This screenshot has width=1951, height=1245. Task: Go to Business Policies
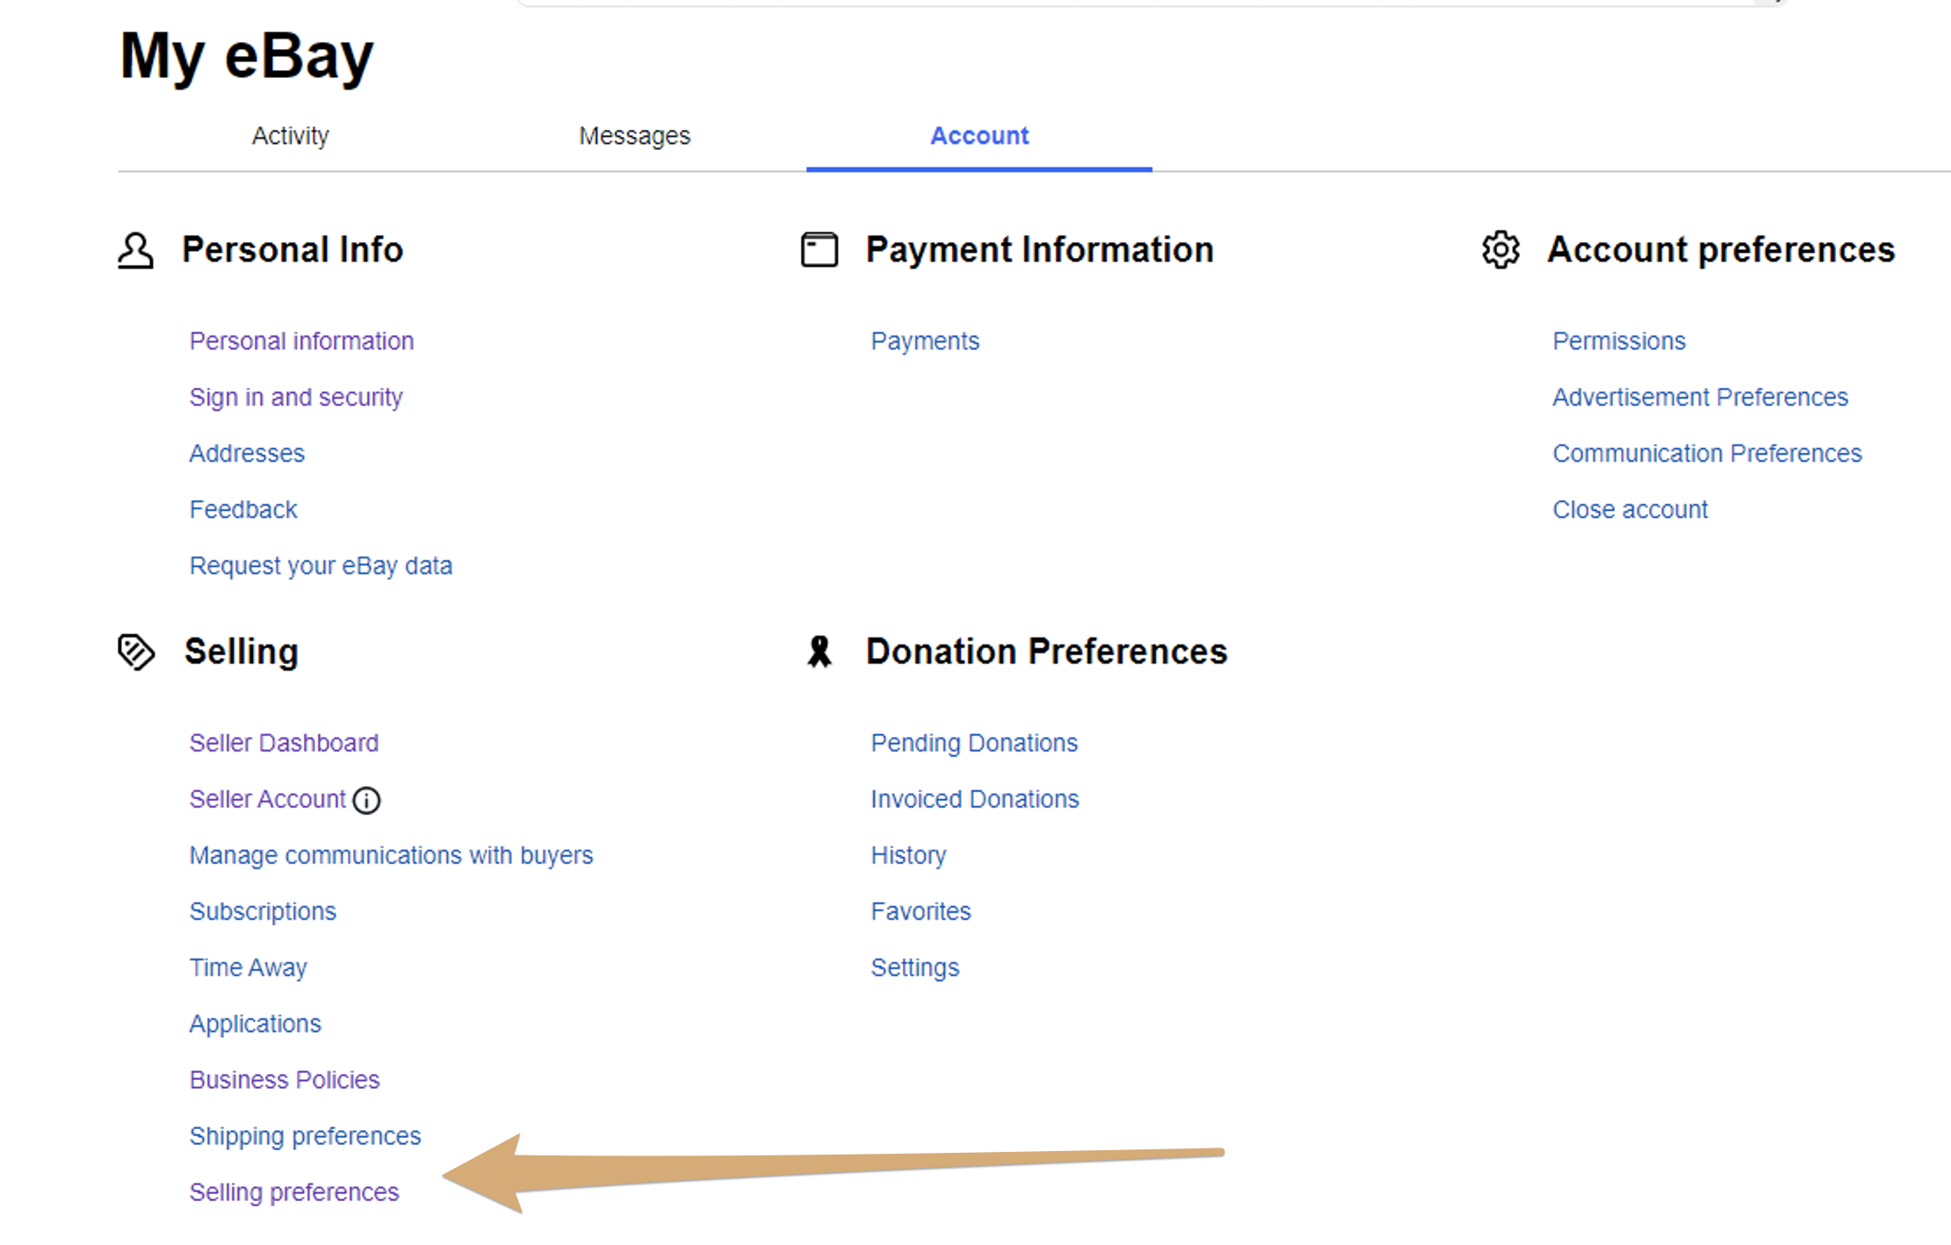[x=284, y=1080]
